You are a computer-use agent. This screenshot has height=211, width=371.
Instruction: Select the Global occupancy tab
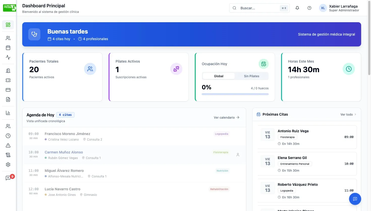click(x=219, y=76)
